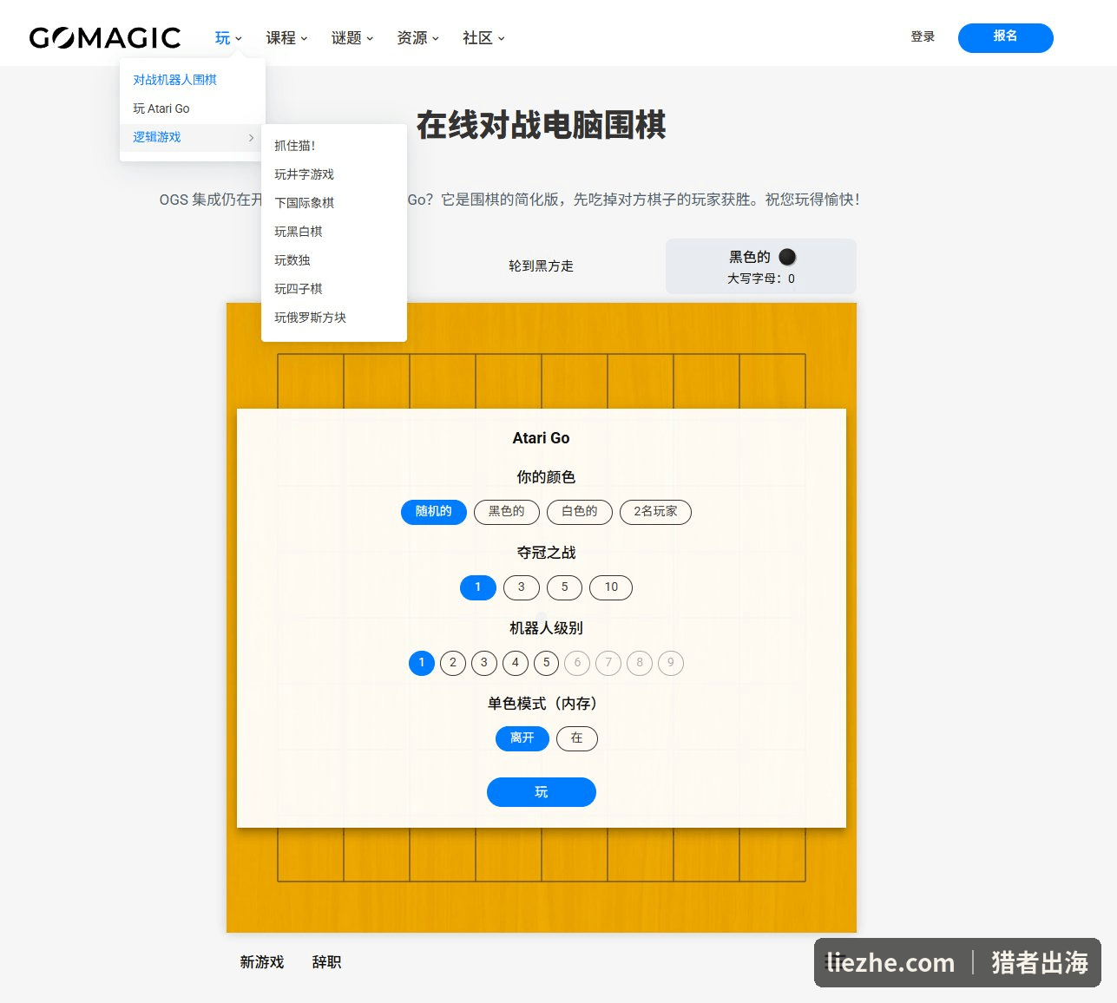Click the black stone icon
The image size is (1117, 1003).
click(x=787, y=257)
